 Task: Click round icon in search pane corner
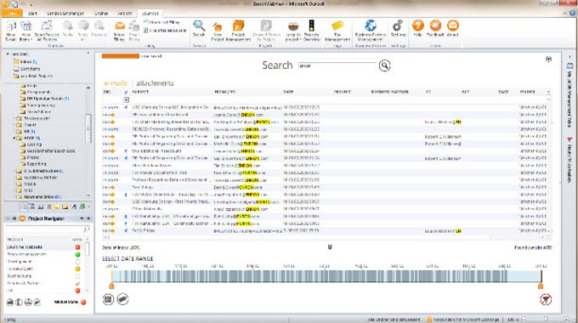coord(548,59)
